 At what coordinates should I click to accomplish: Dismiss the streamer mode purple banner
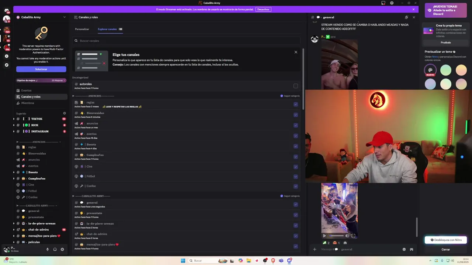pyautogui.click(x=413, y=9)
